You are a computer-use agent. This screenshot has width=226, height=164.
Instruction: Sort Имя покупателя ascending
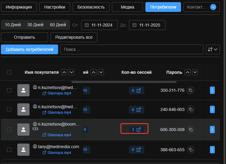coord(64,72)
